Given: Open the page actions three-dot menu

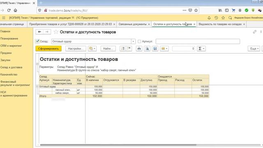Looking at the screenshot, I should click(x=185, y=10).
